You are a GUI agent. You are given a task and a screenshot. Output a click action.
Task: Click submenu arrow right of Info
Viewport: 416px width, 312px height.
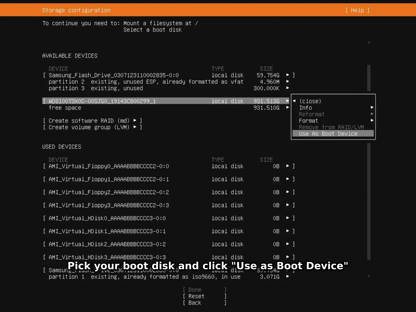tap(372, 107)
